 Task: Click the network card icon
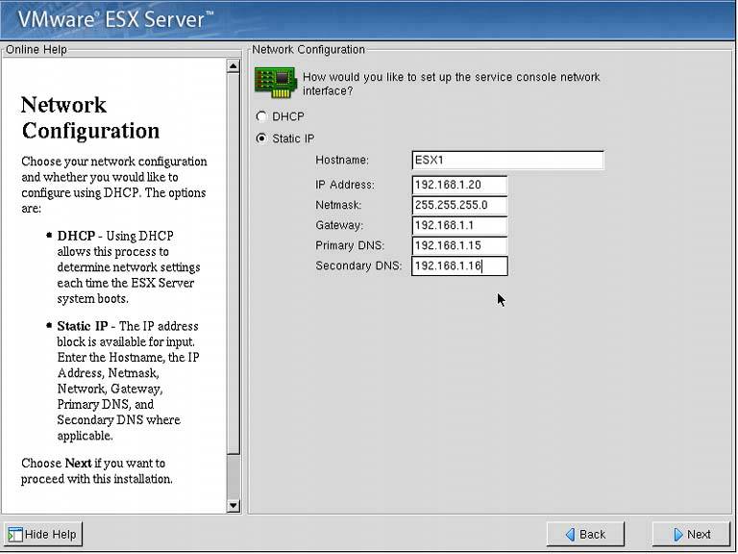tap(275, 81)
